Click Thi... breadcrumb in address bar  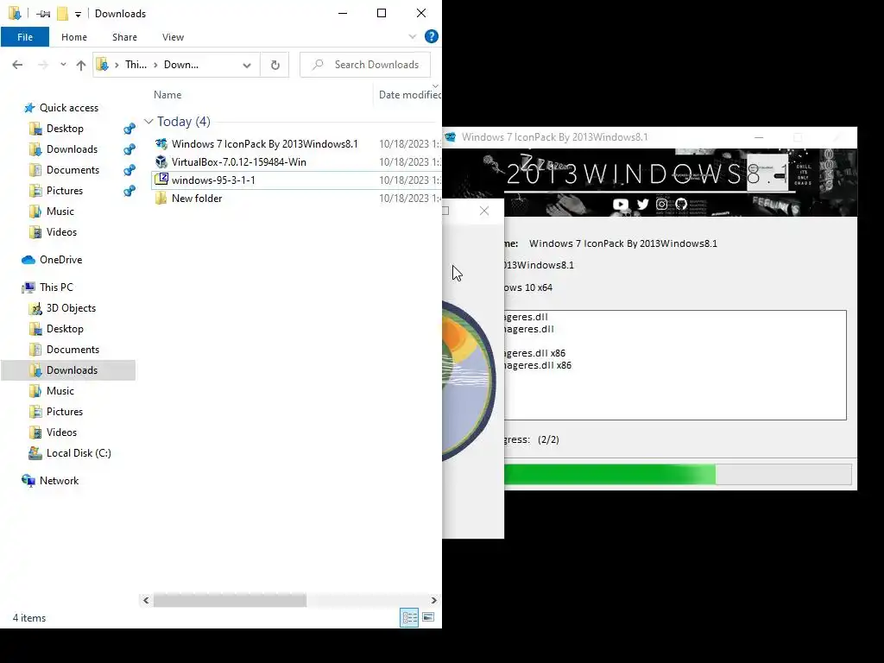coord(136,65)
